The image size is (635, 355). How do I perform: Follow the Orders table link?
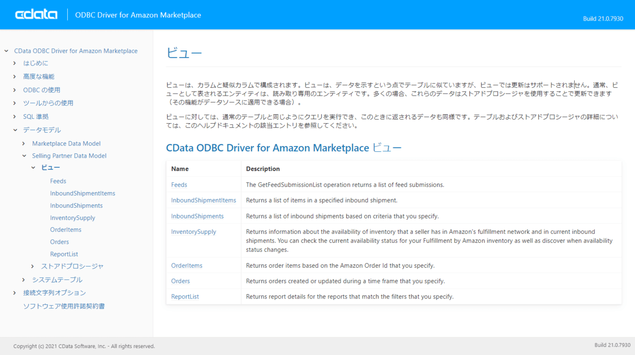(180, 281)
